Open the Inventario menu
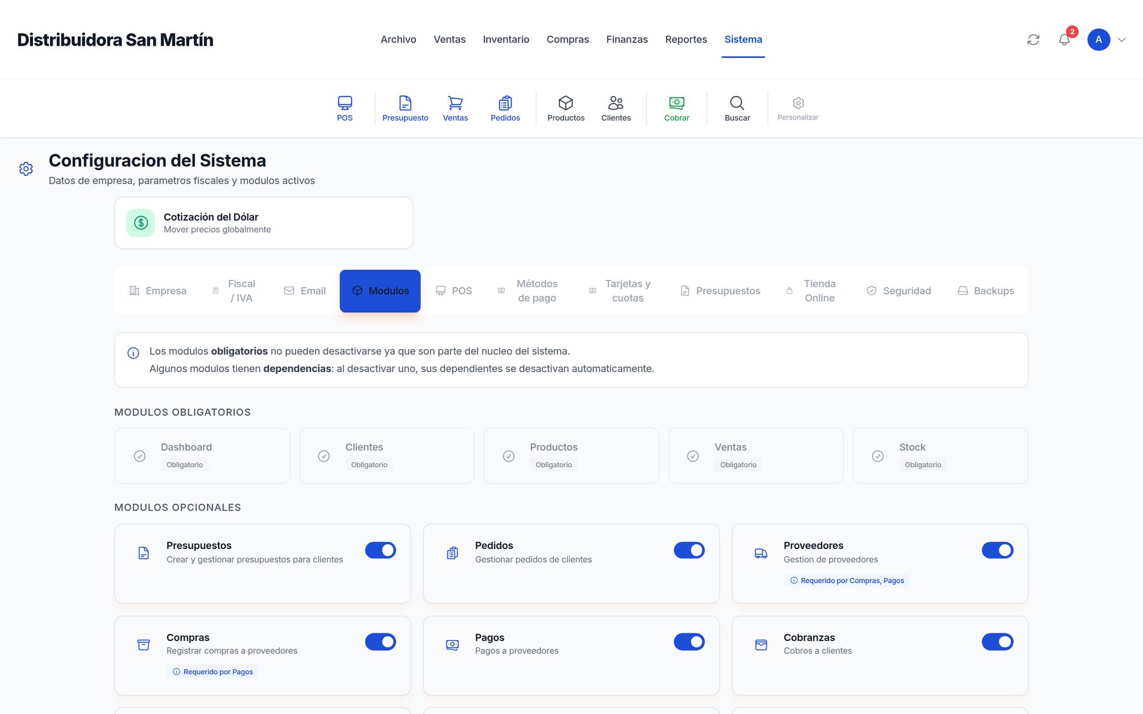The height and width of the screenshot is (714, 1143). [506, 39]
